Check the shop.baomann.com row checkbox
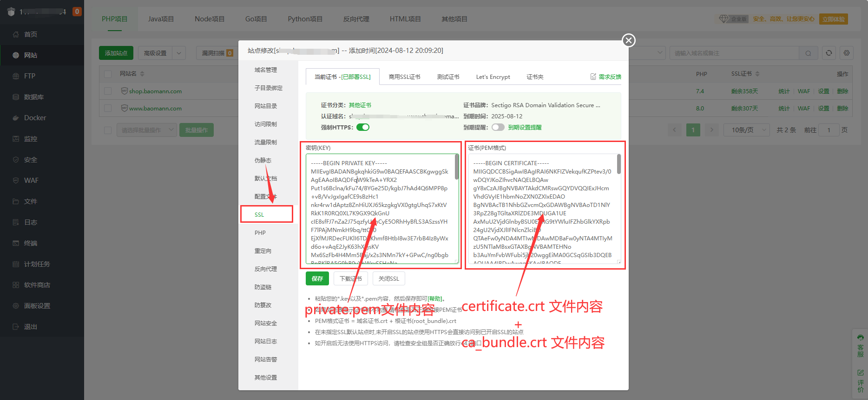This screenshot has height=400, width=868. point(108,91)
